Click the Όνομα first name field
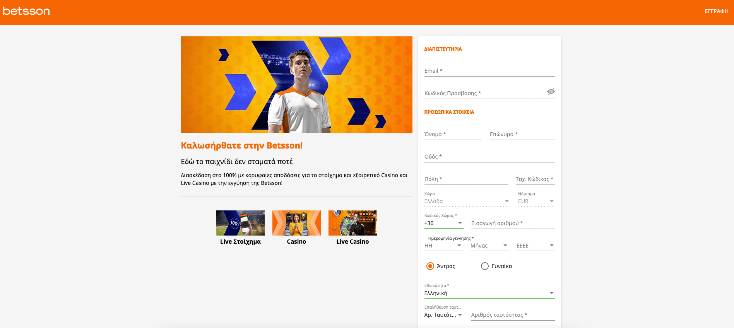This screenshot has height=328, width=734. click(453, 134)
